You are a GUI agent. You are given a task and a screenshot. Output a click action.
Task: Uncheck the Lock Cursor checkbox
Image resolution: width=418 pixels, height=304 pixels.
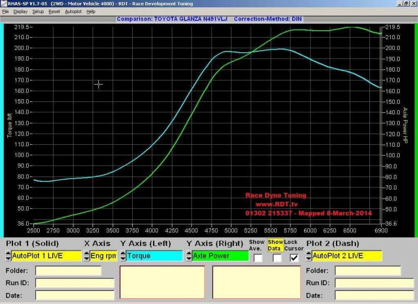294,258
